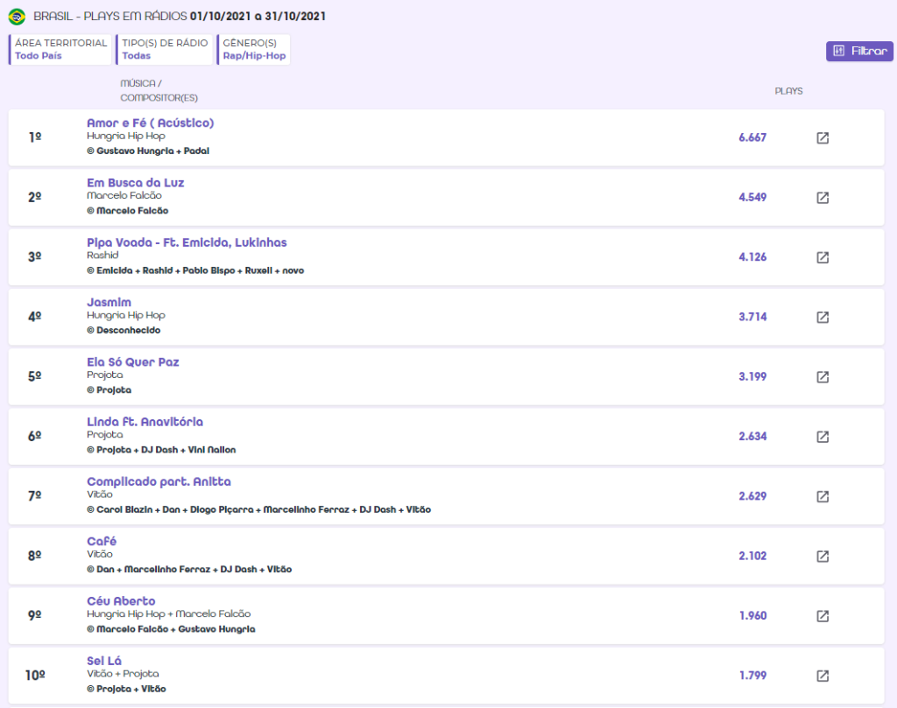Open external link icon for Em Busca da Luz

[x=823, y=198]
